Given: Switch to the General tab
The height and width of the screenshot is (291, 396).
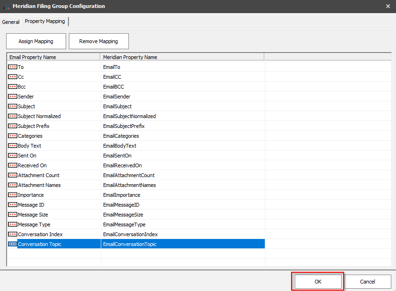Looking at the screenshot, I should click(x=11, y=22).
